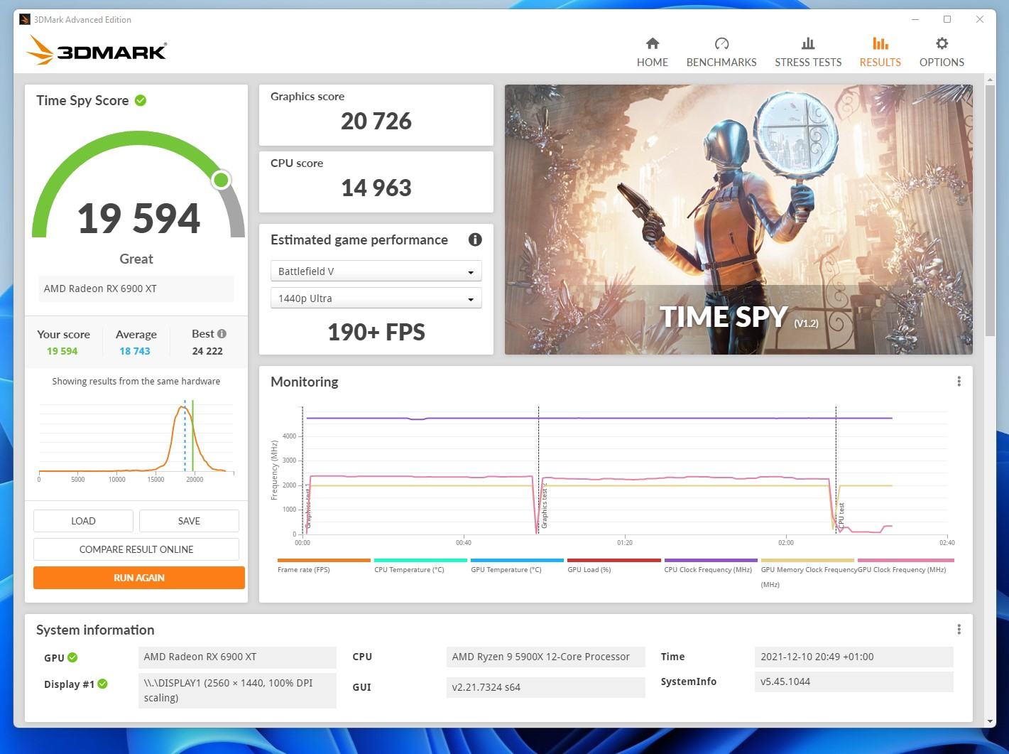Image resolution: width=1009 pixels, height=754 pixels.
Task: Click the green GPU validation checkmark
Action: click(x=72, y=657)
